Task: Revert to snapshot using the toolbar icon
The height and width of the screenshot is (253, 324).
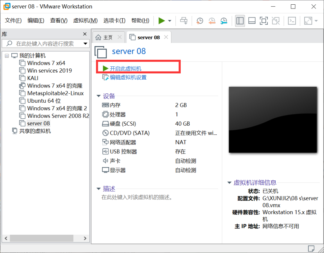Action: pyautogui.click(x=212, y=21)
